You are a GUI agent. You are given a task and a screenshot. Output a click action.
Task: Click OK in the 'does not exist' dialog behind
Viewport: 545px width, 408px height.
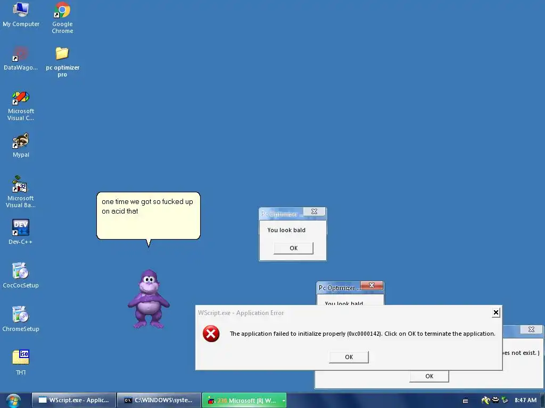point(429,376)
